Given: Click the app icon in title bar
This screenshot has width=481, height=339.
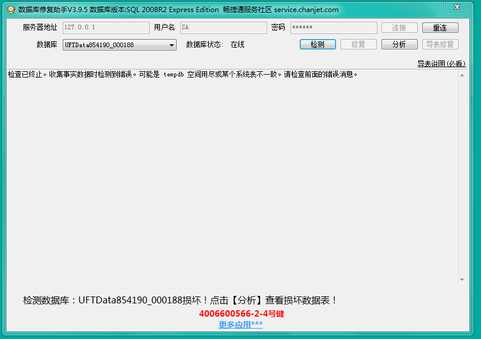Looking at the screenshot, I should [11, 10].
